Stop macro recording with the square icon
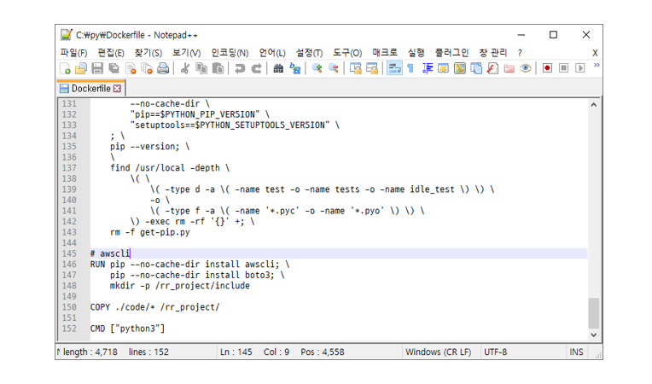The height and width of the screenshot is (384, 652). [564, 68]
